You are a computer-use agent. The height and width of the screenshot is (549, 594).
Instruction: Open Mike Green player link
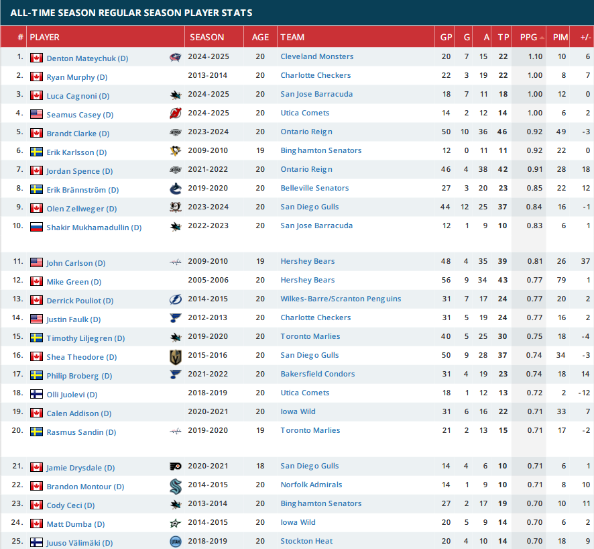coord(74,282)
